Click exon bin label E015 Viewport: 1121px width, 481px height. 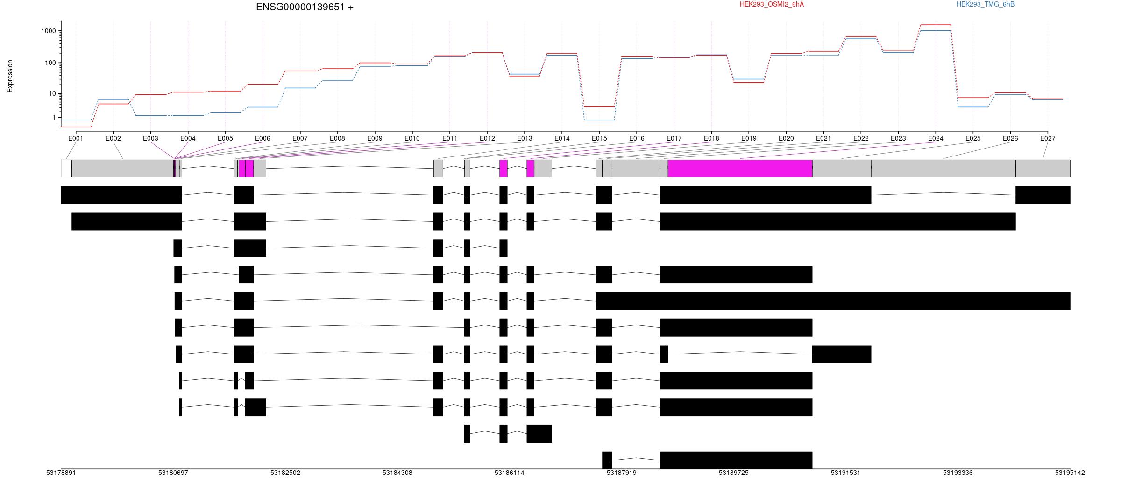pos(599,138)
